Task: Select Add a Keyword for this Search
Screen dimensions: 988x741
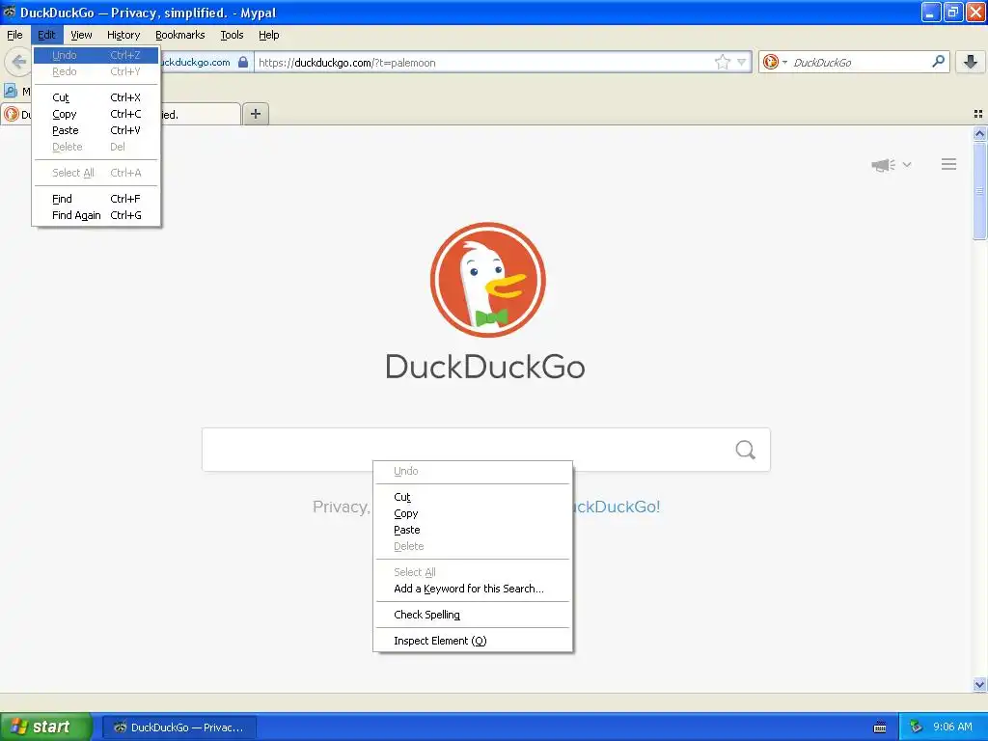Action: pyautogui.click(x=473, y=589)
